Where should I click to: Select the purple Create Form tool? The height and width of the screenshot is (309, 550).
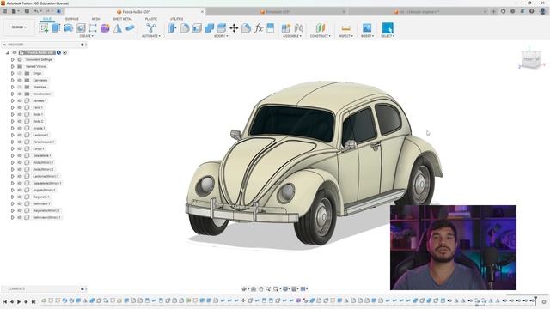[105, 28]
